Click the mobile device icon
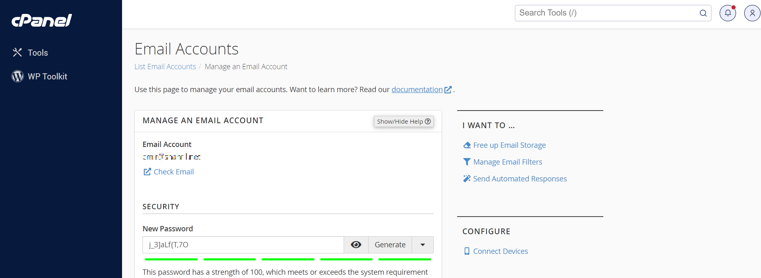761x278 pixels. pyautogui.click(x=467, y=251)
